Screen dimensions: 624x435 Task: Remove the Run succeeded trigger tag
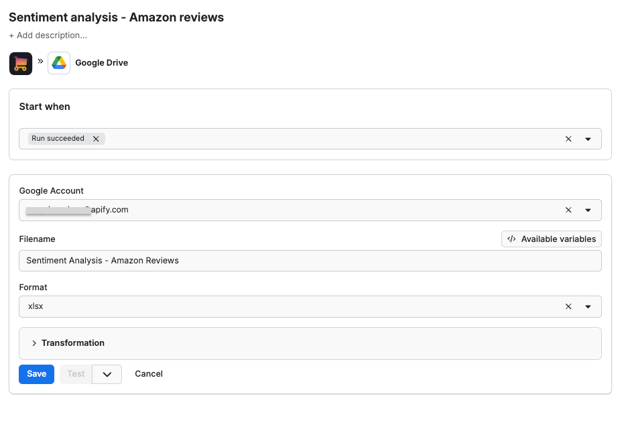(96, 138)
